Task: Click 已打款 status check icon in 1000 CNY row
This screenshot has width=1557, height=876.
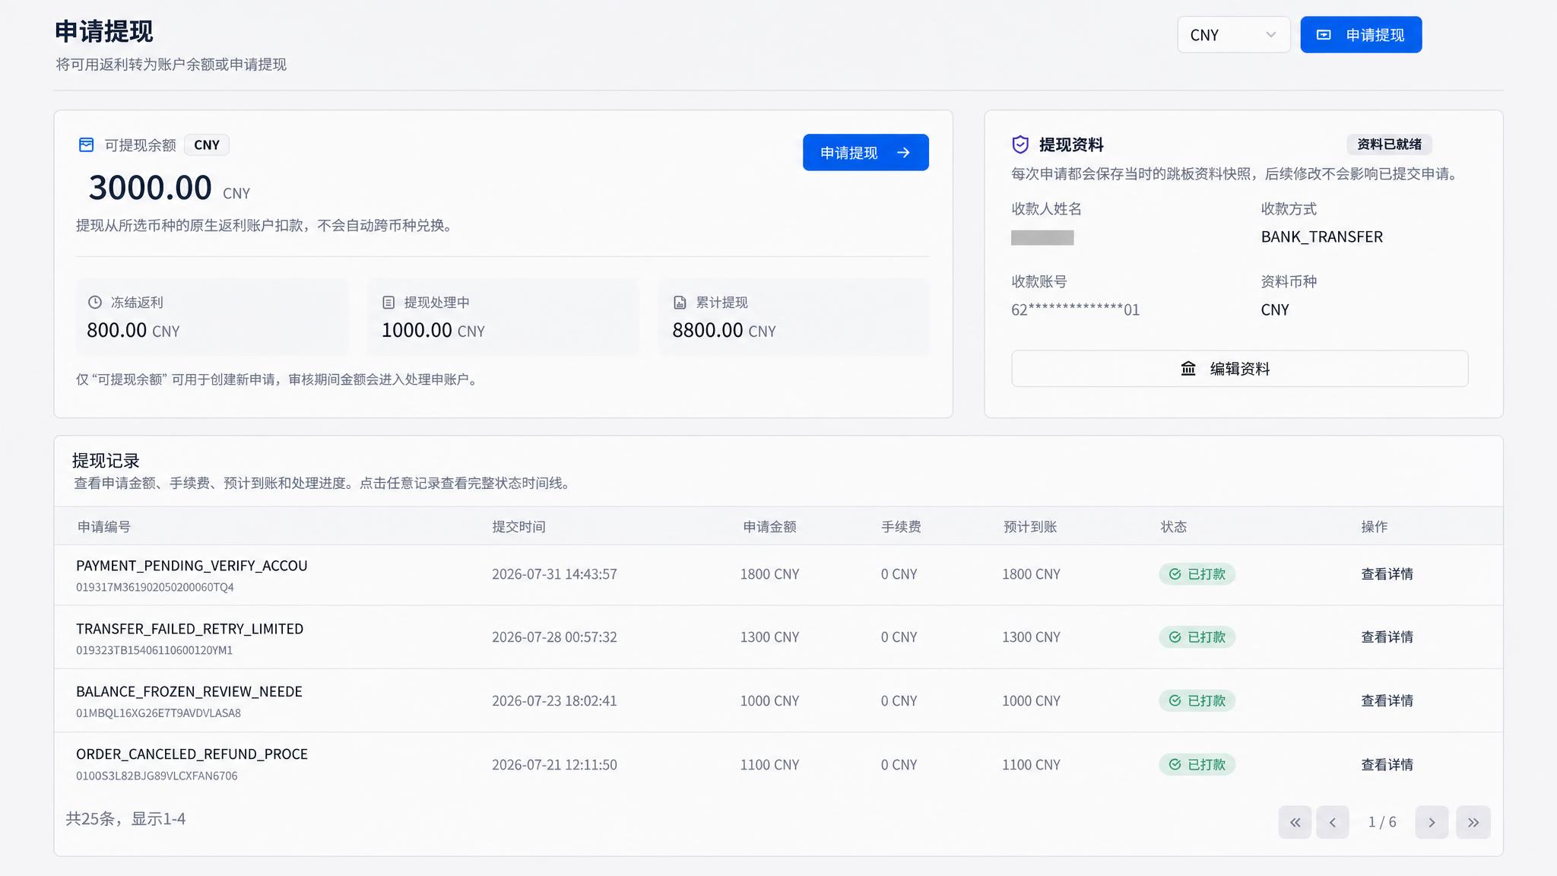Action: click(x=1175, y=701)
